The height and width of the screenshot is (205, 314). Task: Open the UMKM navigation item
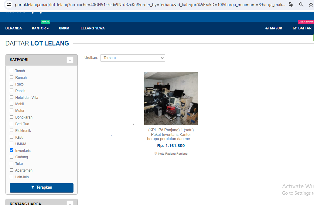(64, 28)
